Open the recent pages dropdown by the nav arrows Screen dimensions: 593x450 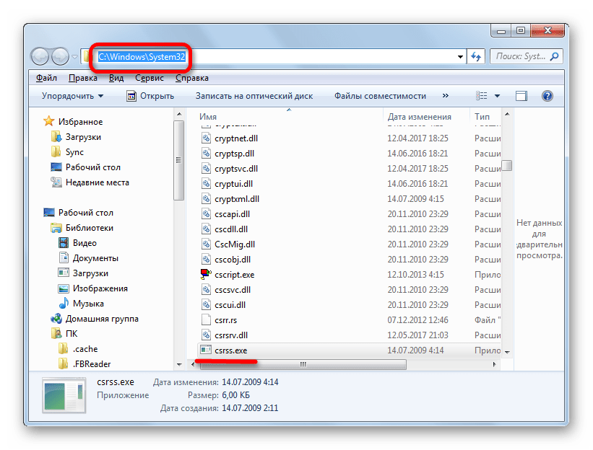coord(75,57)
